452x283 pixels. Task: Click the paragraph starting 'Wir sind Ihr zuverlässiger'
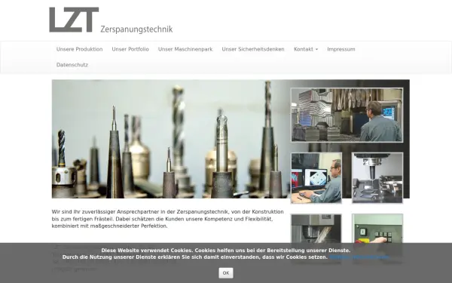click(167, 219)
